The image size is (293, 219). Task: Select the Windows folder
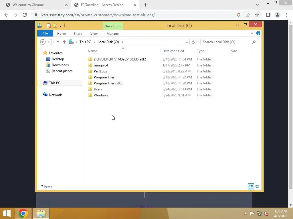point(101,95)
